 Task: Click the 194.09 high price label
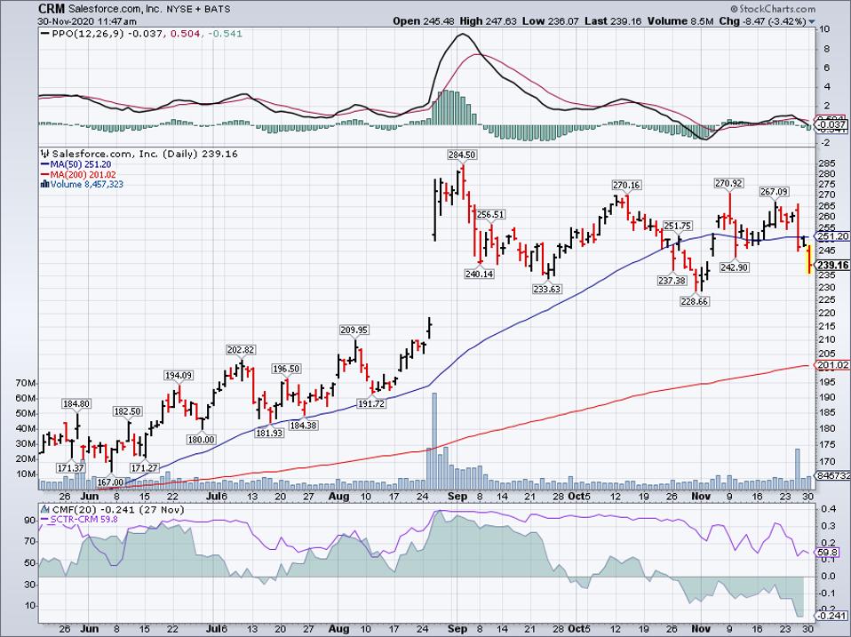point(179,376)
